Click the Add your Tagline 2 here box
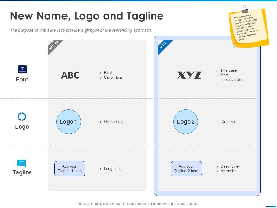 point(186,168)
